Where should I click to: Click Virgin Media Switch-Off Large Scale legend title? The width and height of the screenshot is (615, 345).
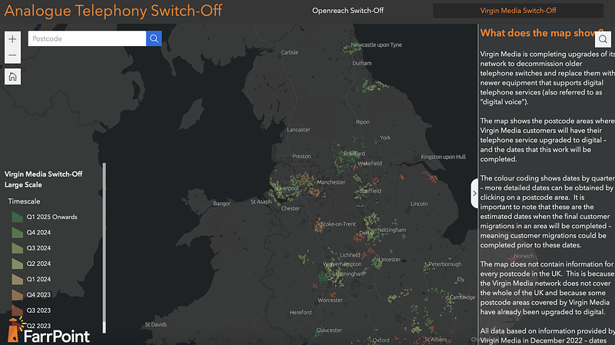[43, 179]
